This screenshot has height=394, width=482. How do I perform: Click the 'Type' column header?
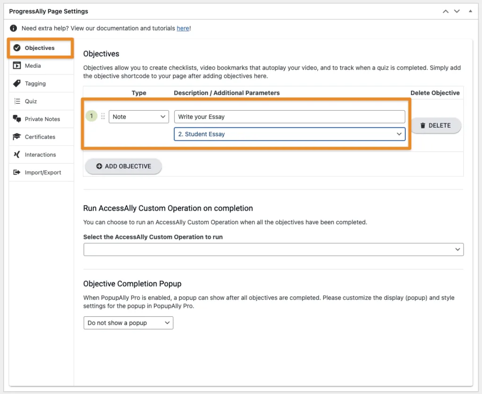[139, 93]
